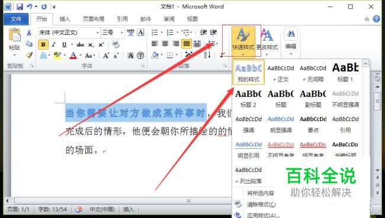
Task: Apply the 副标题 style
Action: tap(313, 98)
